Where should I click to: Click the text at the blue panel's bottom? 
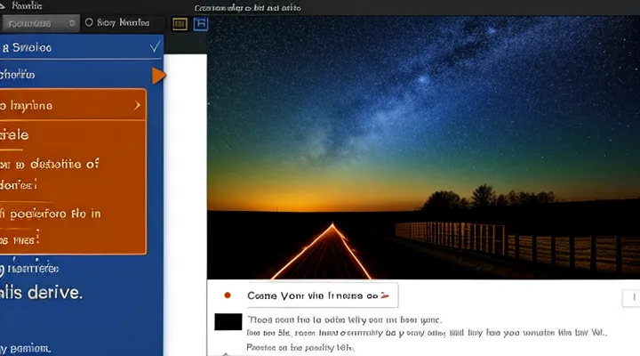click(27, 348)
